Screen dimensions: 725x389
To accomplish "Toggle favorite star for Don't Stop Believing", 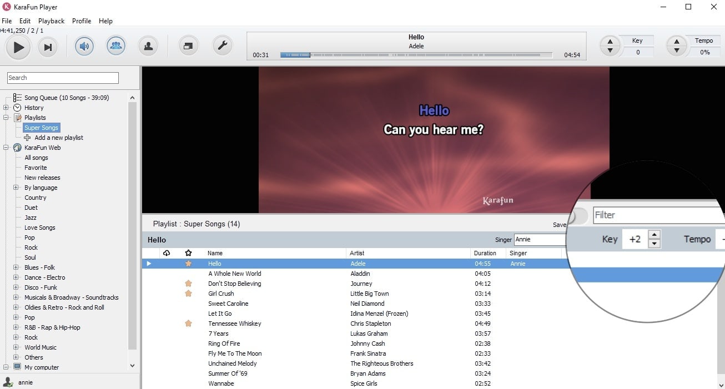I will pos(188,284).
